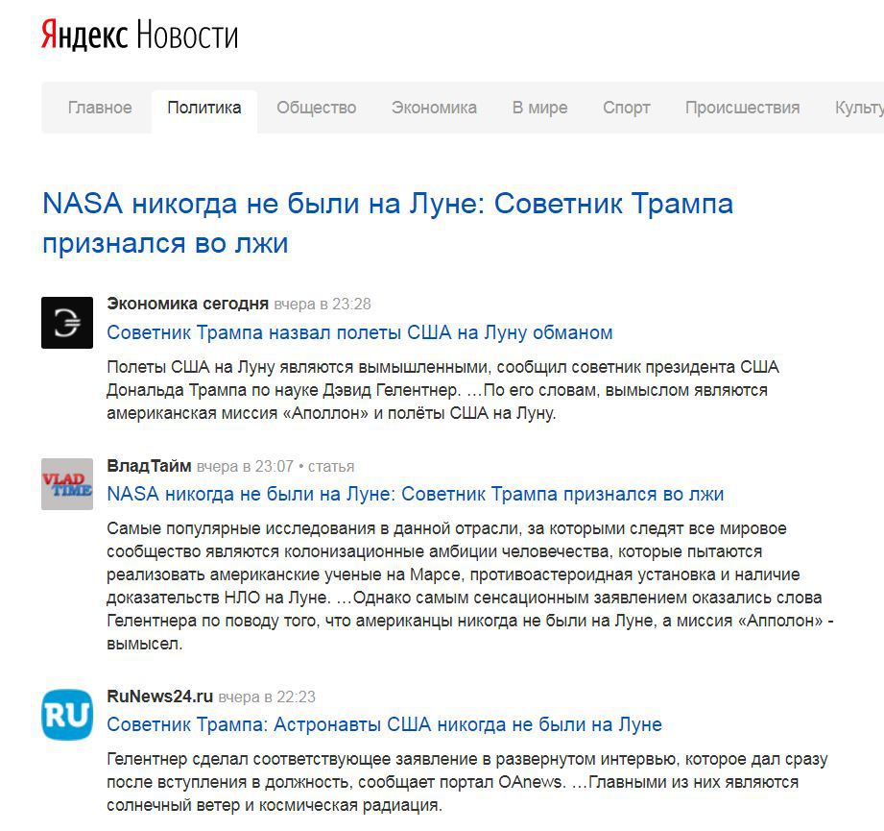
Task: Click the RuNews24.ru source name
Action: click(x=159, y=697)
